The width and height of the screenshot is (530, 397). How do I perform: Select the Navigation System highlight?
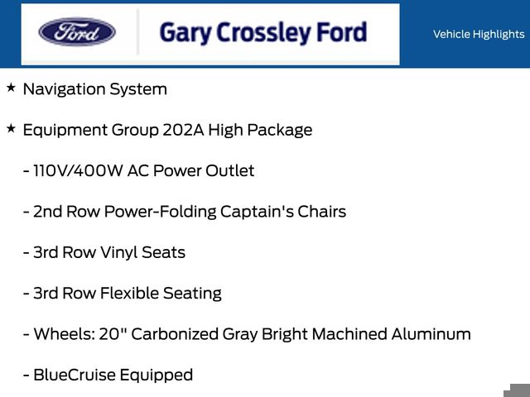click(94, 88)
